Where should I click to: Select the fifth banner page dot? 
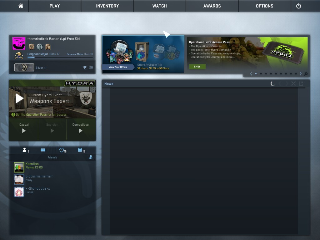276,74
